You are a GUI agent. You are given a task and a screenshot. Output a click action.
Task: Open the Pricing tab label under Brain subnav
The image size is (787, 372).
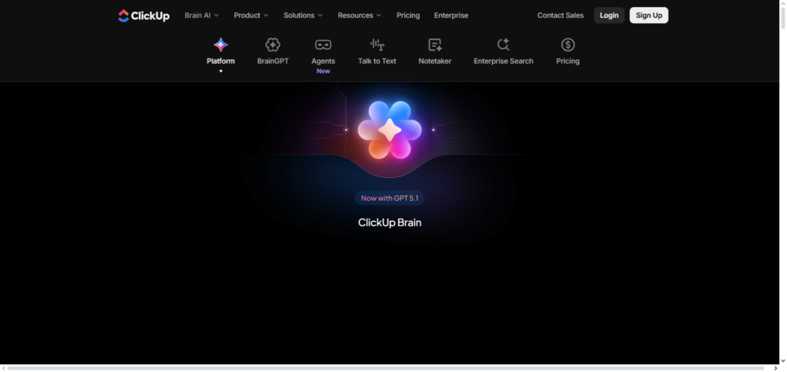[x=568, y=61]
